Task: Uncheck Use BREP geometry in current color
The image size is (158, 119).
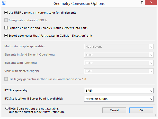Action: (x=6, y=12)
